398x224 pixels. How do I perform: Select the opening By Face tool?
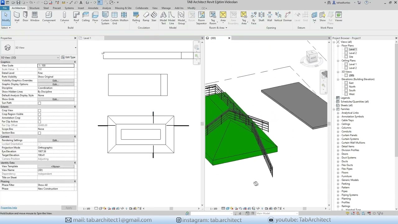254,18
